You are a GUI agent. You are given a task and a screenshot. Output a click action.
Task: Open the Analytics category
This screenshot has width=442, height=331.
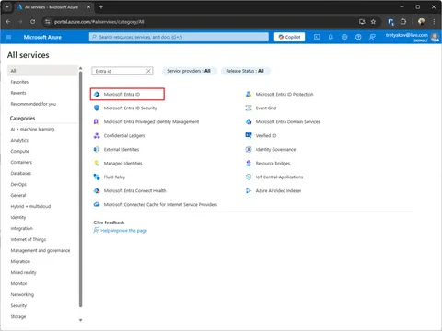coord(19,140)
